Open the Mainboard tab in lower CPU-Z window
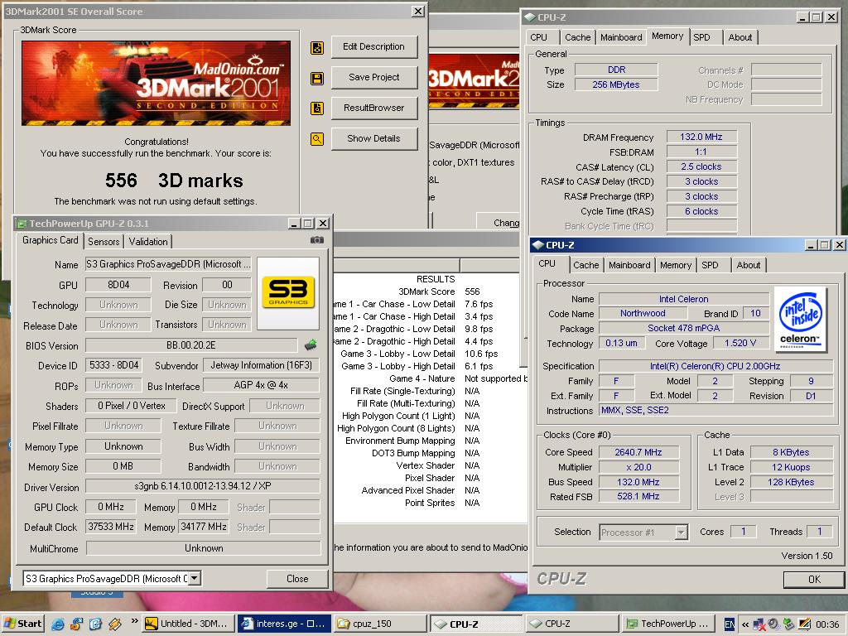This screenshot has height=636, width=848. 629,265
